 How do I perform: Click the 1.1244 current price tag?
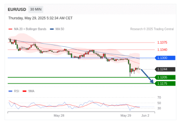pyautogui.click(x=165, y=69)
